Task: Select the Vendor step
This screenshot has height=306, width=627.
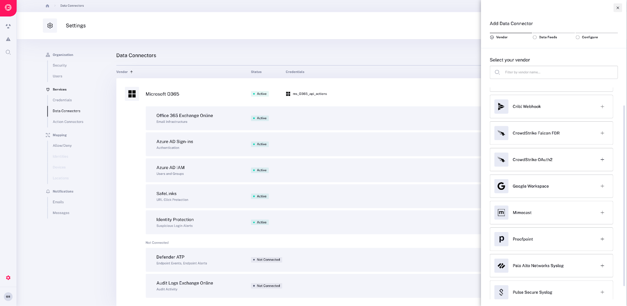Action: (499, 37)
